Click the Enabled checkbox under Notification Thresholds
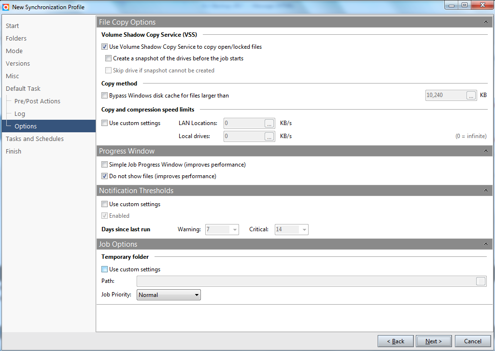Viewport: 495px width, 351px height. (x=104, y=216)
